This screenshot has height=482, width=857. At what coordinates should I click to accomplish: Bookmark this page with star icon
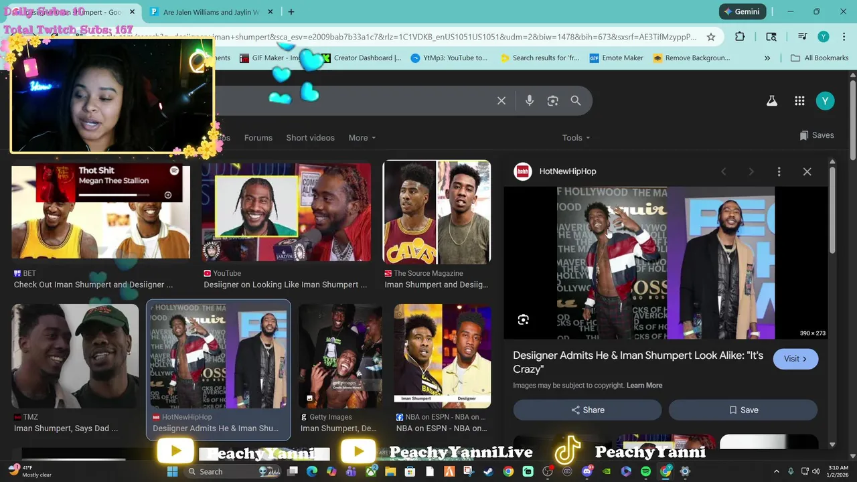point(711,37)
